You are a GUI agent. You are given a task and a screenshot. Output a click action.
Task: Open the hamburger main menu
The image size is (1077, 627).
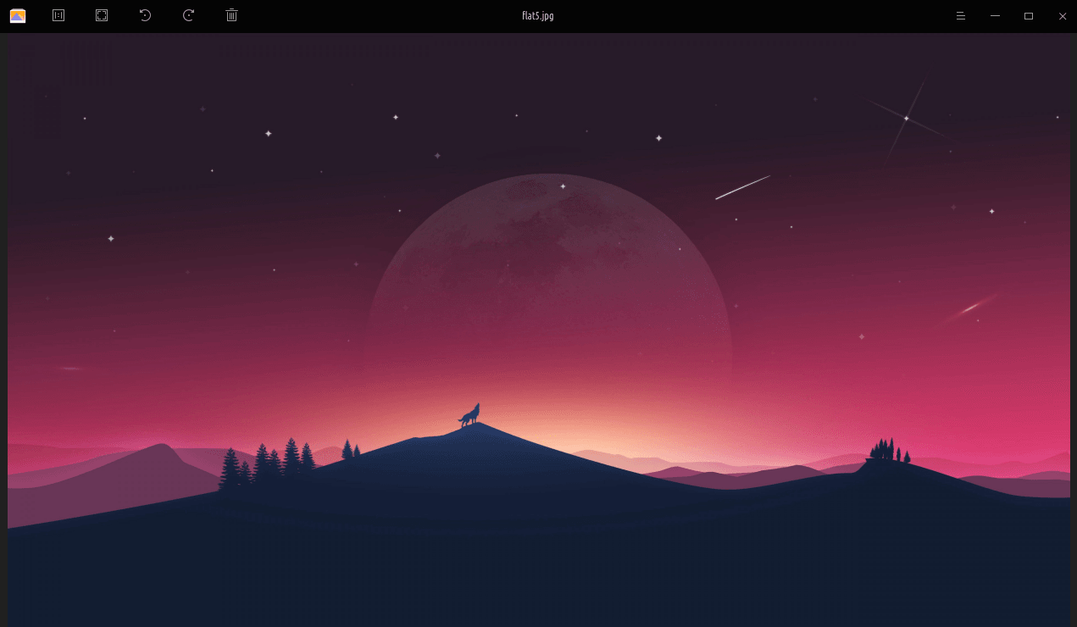(961, 15)
